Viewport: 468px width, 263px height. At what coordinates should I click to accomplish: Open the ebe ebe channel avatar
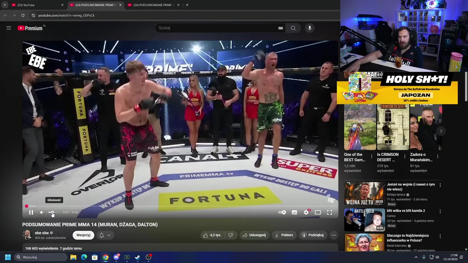point(27,235)
